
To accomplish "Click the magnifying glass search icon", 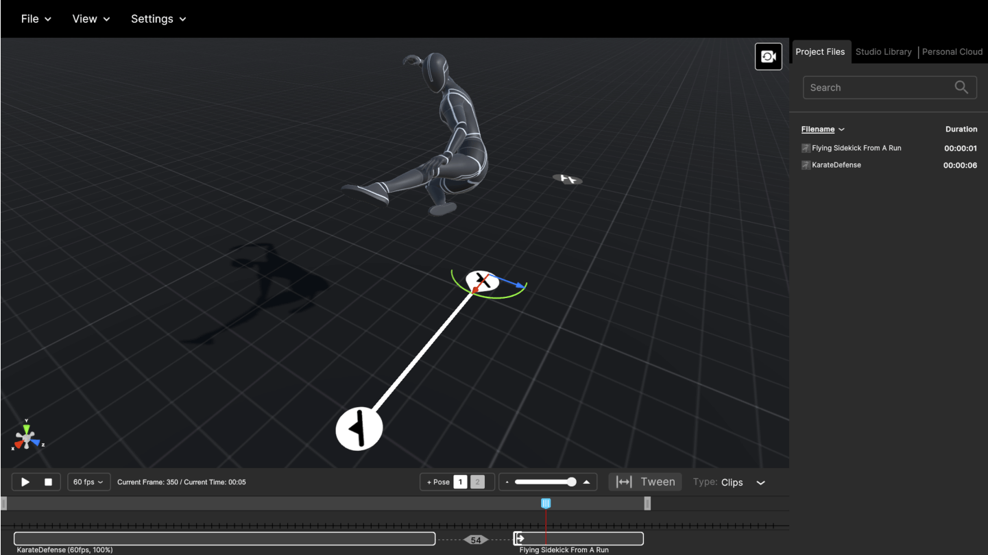I will pos(961,87).
